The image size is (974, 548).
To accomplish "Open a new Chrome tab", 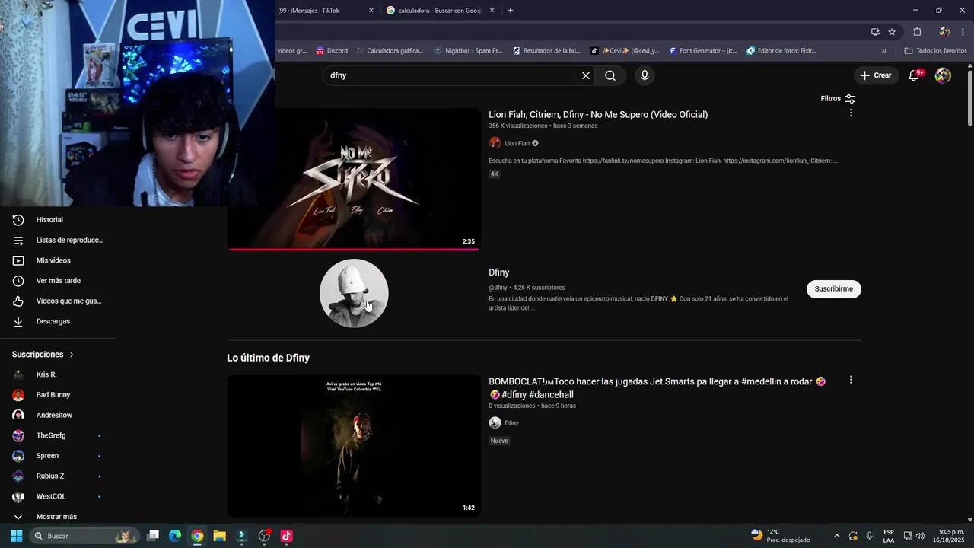I will coord(510,11).
